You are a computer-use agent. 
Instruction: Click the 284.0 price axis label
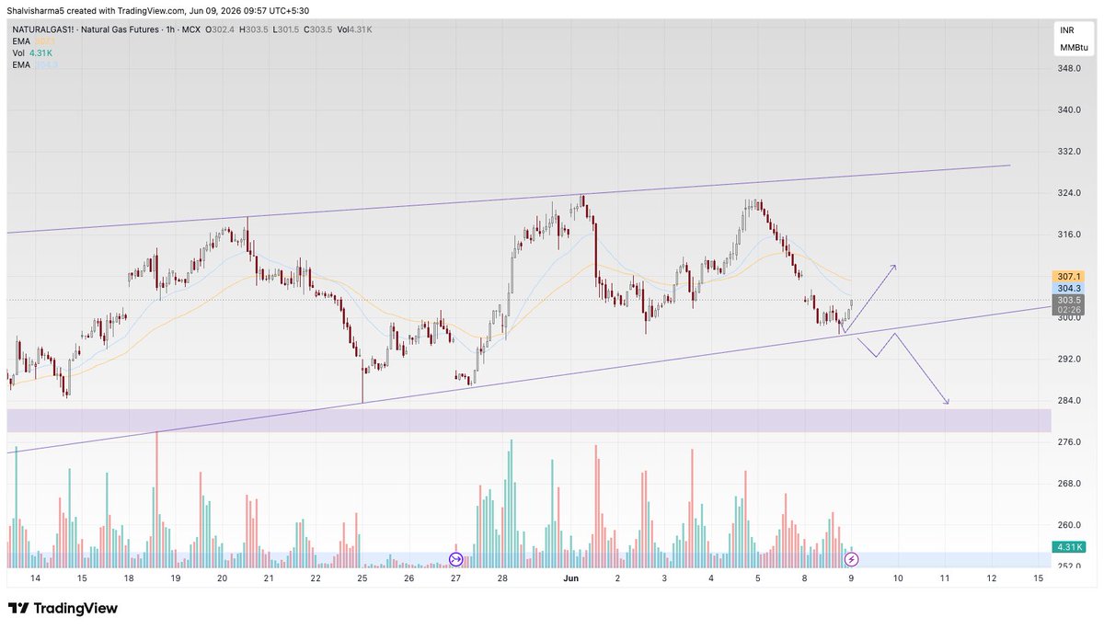[1069, 401]
